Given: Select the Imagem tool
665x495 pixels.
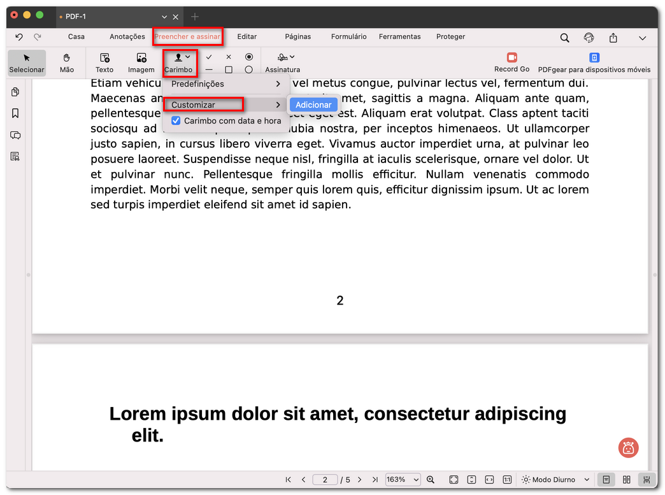Looking at the screenshot, I should (141, 62).
